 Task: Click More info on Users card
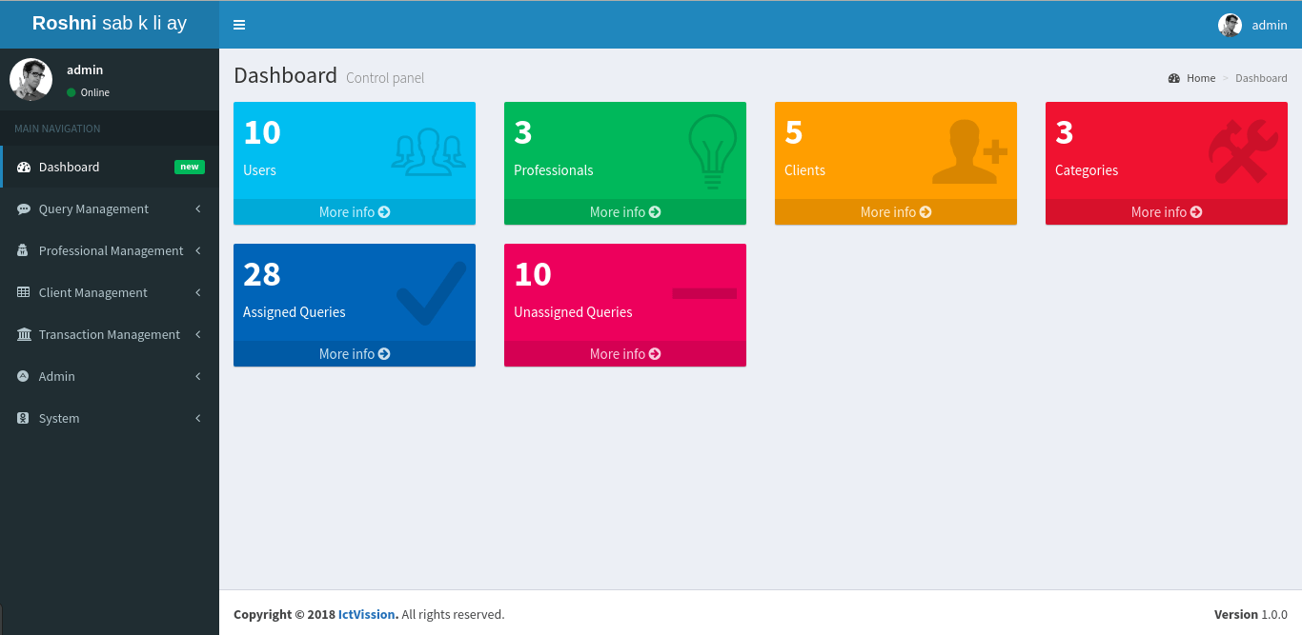point(355,211)
